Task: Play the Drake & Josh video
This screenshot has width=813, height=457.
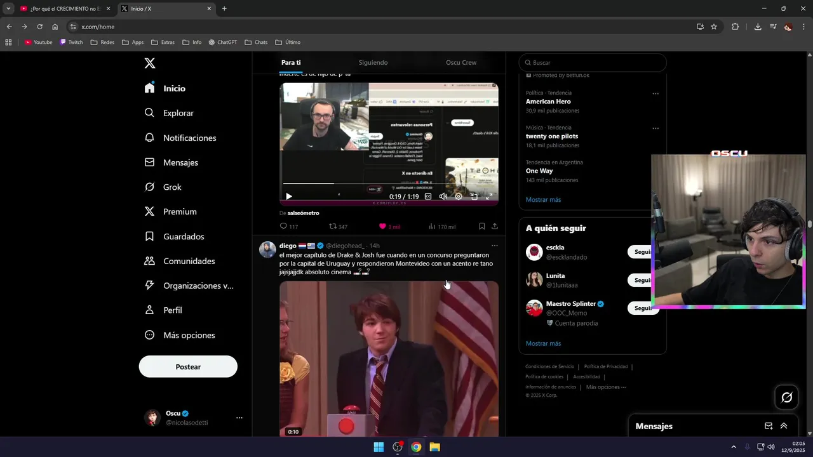Action: pos(389,359)
